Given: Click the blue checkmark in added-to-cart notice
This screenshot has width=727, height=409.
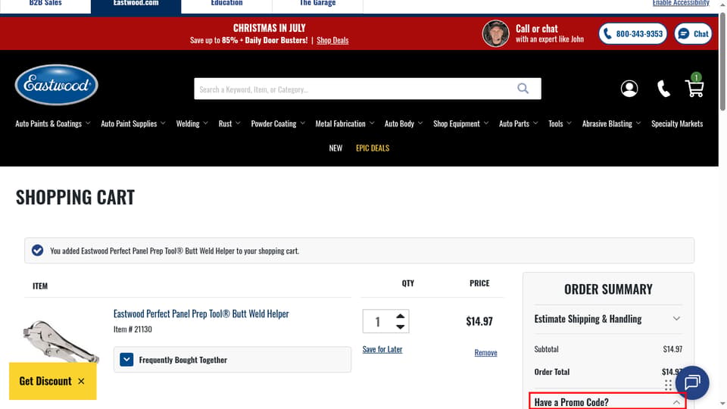Looking at the screenshot, I should [x=38, y=251].
